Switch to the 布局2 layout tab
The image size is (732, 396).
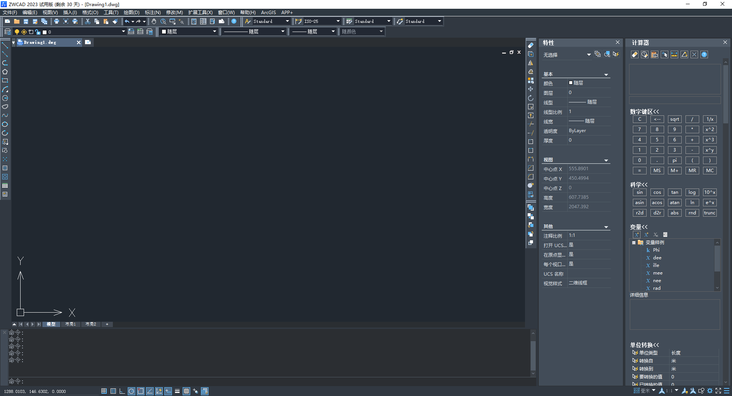pos(91,324)
